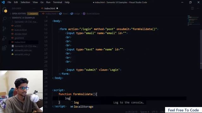Open the Edit menu

tap(16, 2)
